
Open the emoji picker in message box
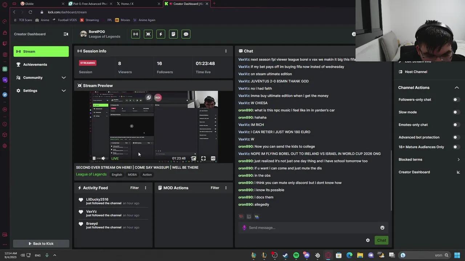point(382,228)
